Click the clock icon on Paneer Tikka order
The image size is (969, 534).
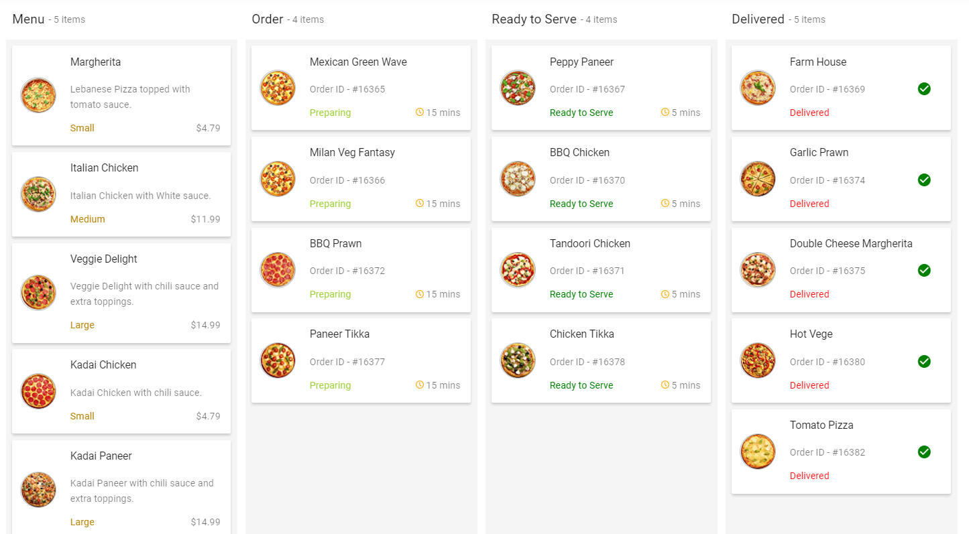[x=420, y=385]
